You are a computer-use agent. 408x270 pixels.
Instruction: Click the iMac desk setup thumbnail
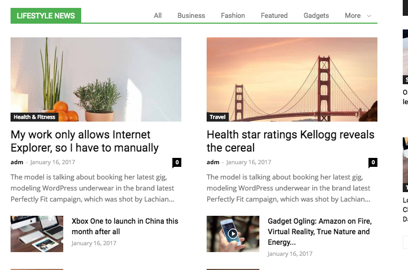coord(37,234)
